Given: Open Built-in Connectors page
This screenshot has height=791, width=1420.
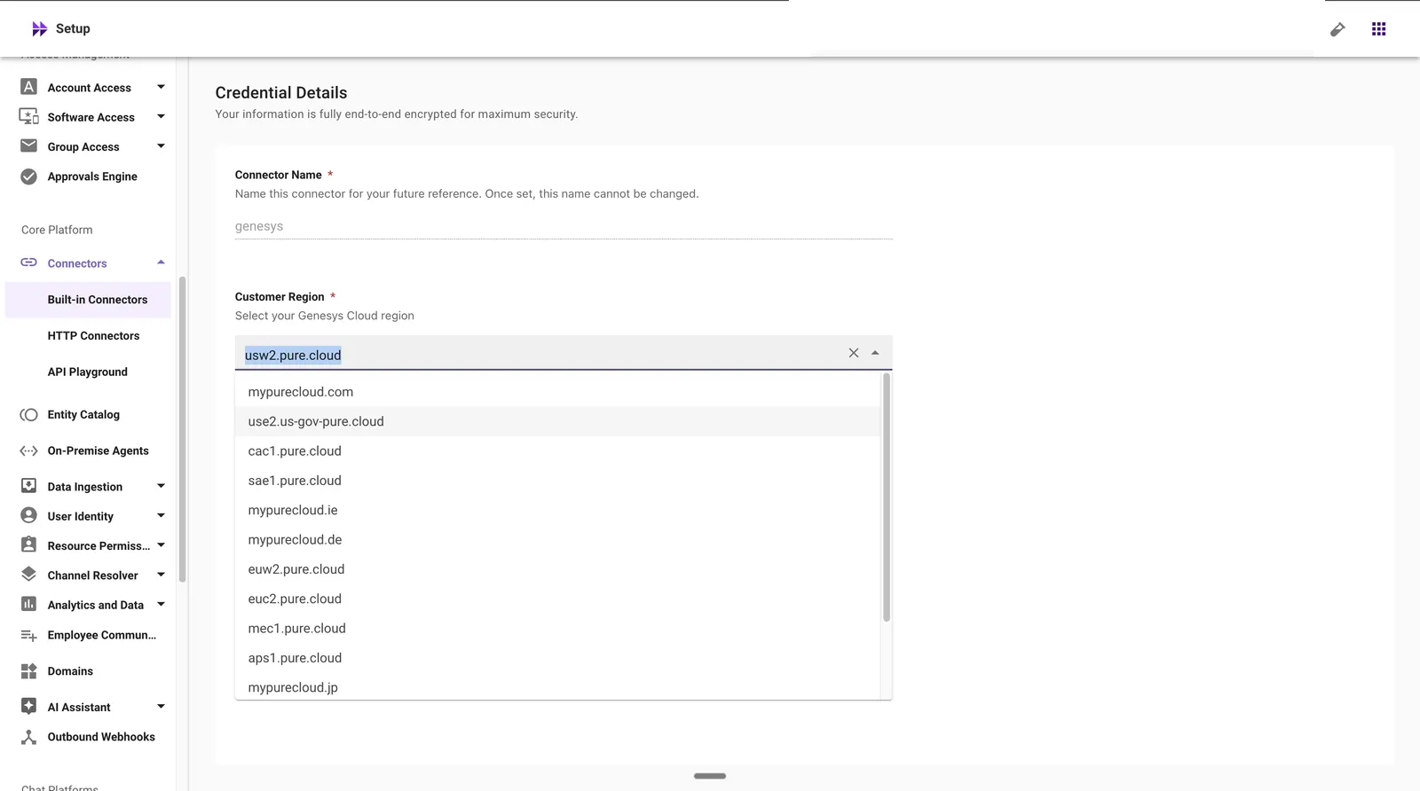Looking at the screenshot, I should point(88,300).
